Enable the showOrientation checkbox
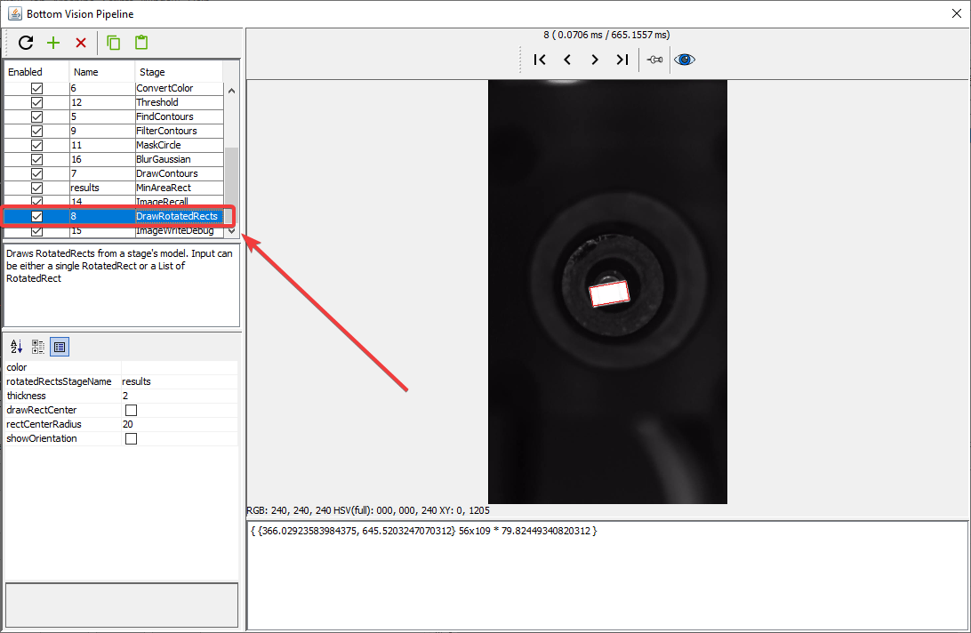 [131, 438]
